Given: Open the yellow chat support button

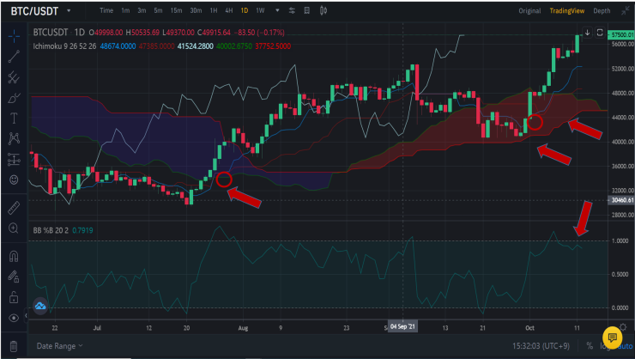Looking at the screenshot, I should [x=613, y=338].
